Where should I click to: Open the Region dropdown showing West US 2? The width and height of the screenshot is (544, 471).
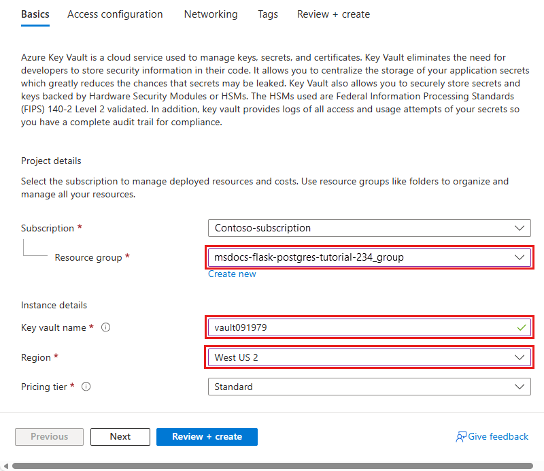pyautogui.click(x=369, y=357)
